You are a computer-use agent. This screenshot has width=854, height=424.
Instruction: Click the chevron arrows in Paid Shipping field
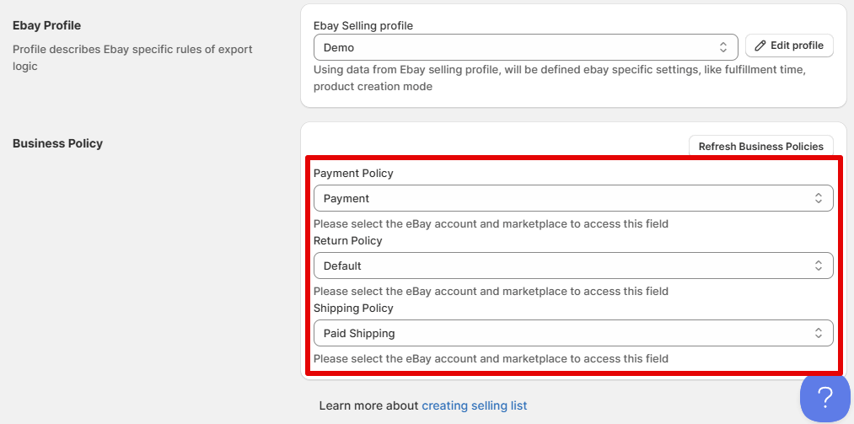tap(818, 333)
